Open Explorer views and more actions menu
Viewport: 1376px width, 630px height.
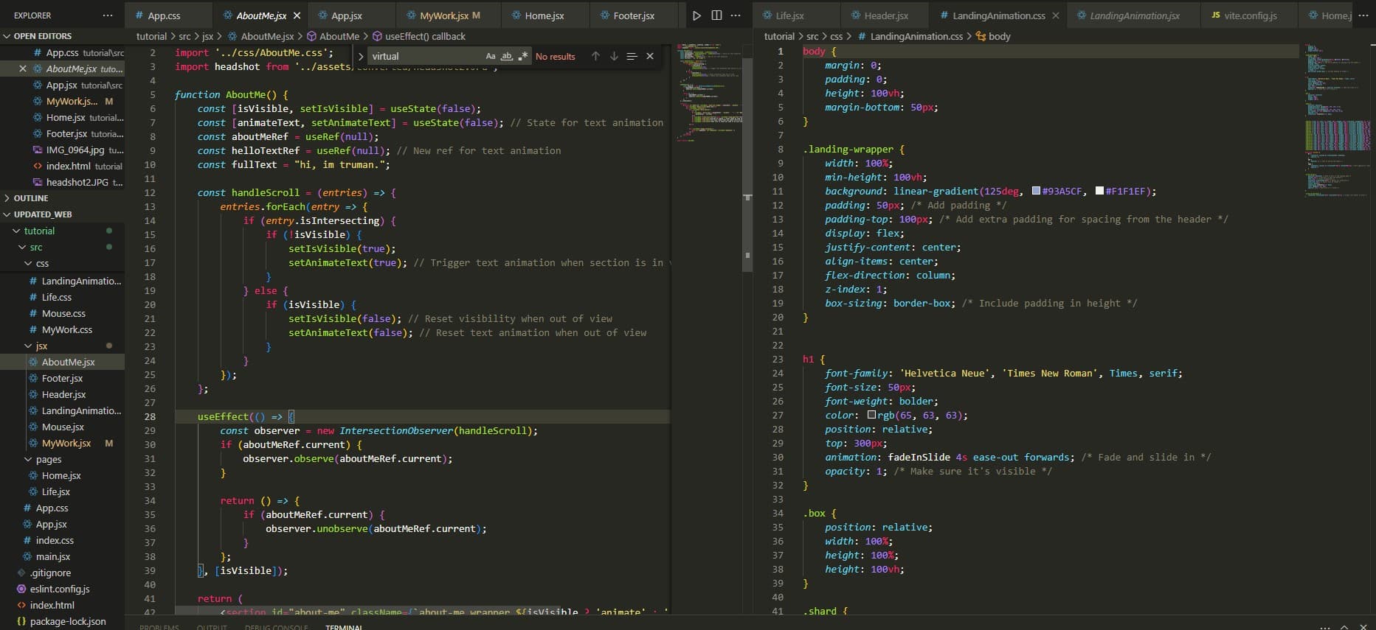(x=108, y=15)
